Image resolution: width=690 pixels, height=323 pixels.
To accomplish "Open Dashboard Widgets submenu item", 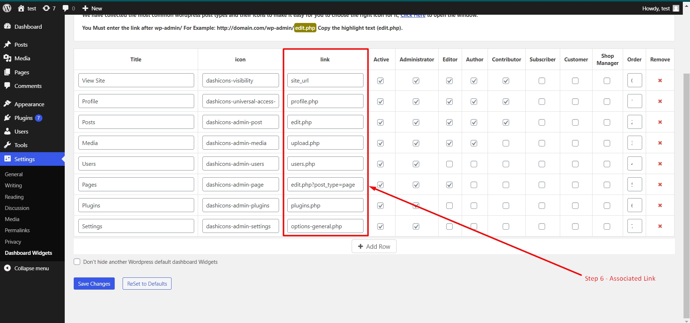I will pyautogui.click(x=28, y=253).
